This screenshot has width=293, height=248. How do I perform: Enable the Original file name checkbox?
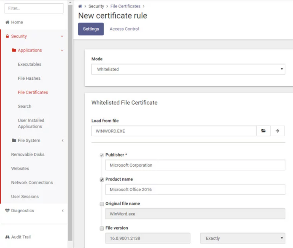point(102,204)
